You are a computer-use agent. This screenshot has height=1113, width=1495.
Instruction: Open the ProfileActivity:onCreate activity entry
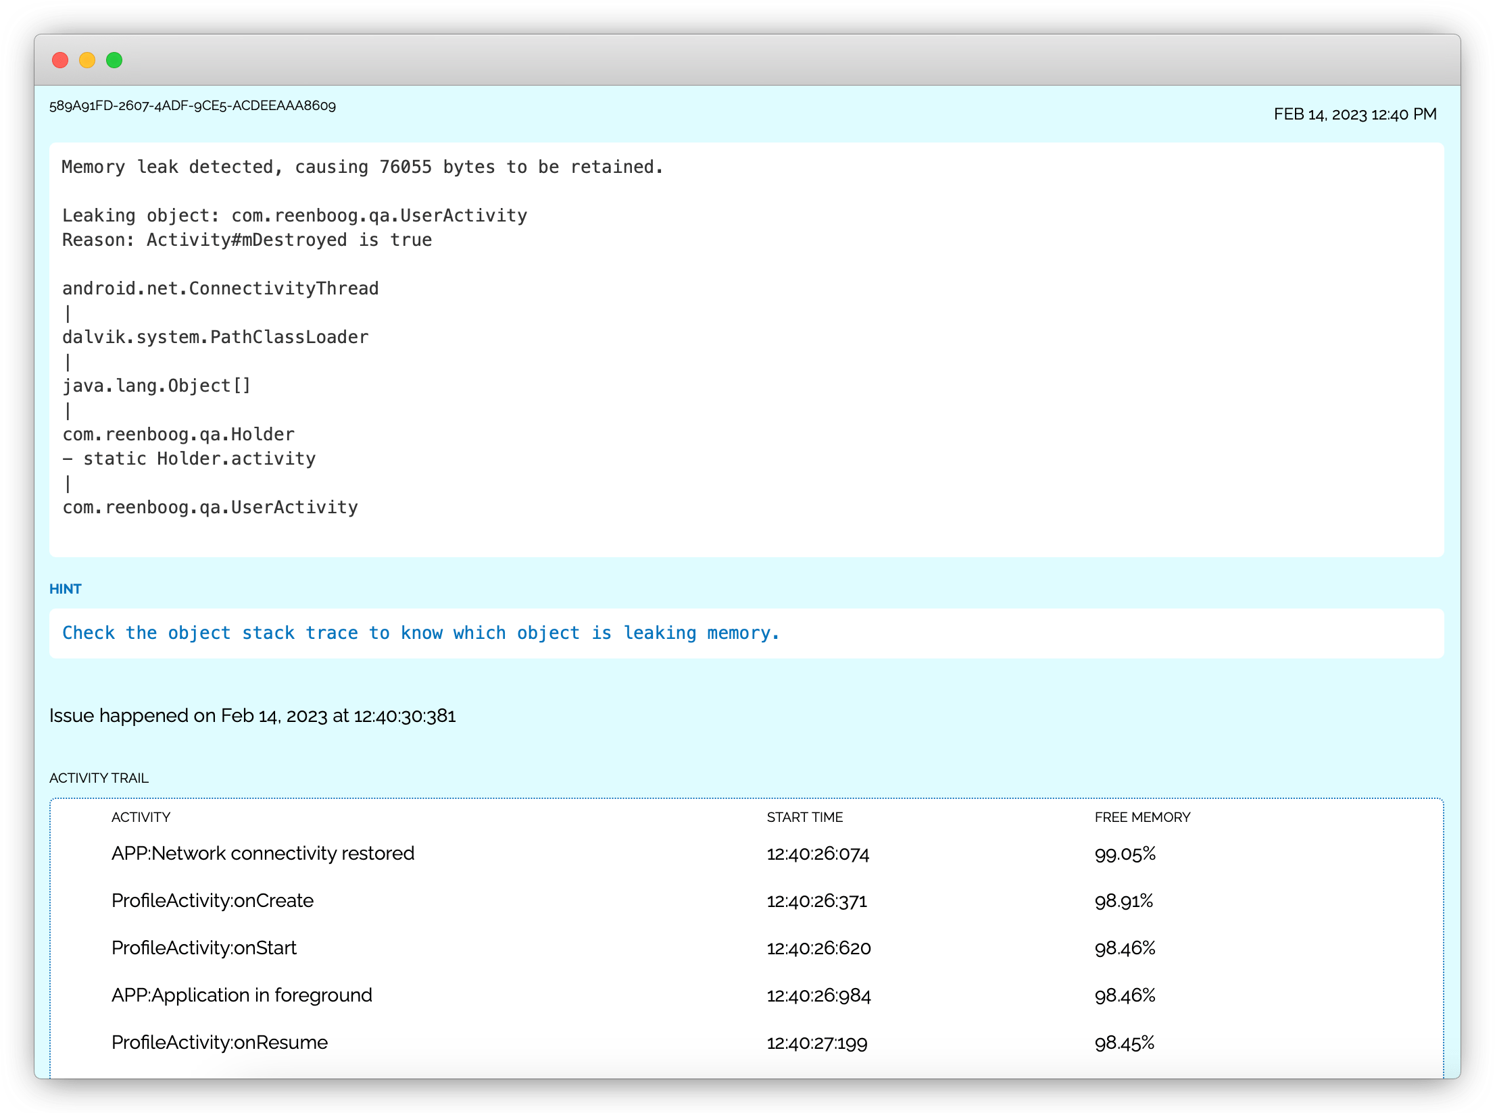coord(212,900)
